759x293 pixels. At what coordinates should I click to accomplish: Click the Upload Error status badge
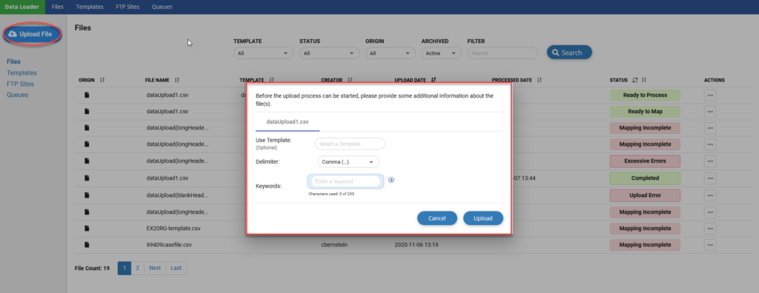[646, 196]
